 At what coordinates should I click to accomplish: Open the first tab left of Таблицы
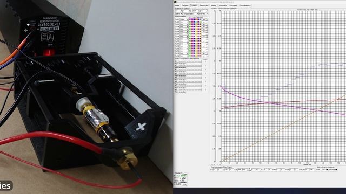[x=177, y=5]
